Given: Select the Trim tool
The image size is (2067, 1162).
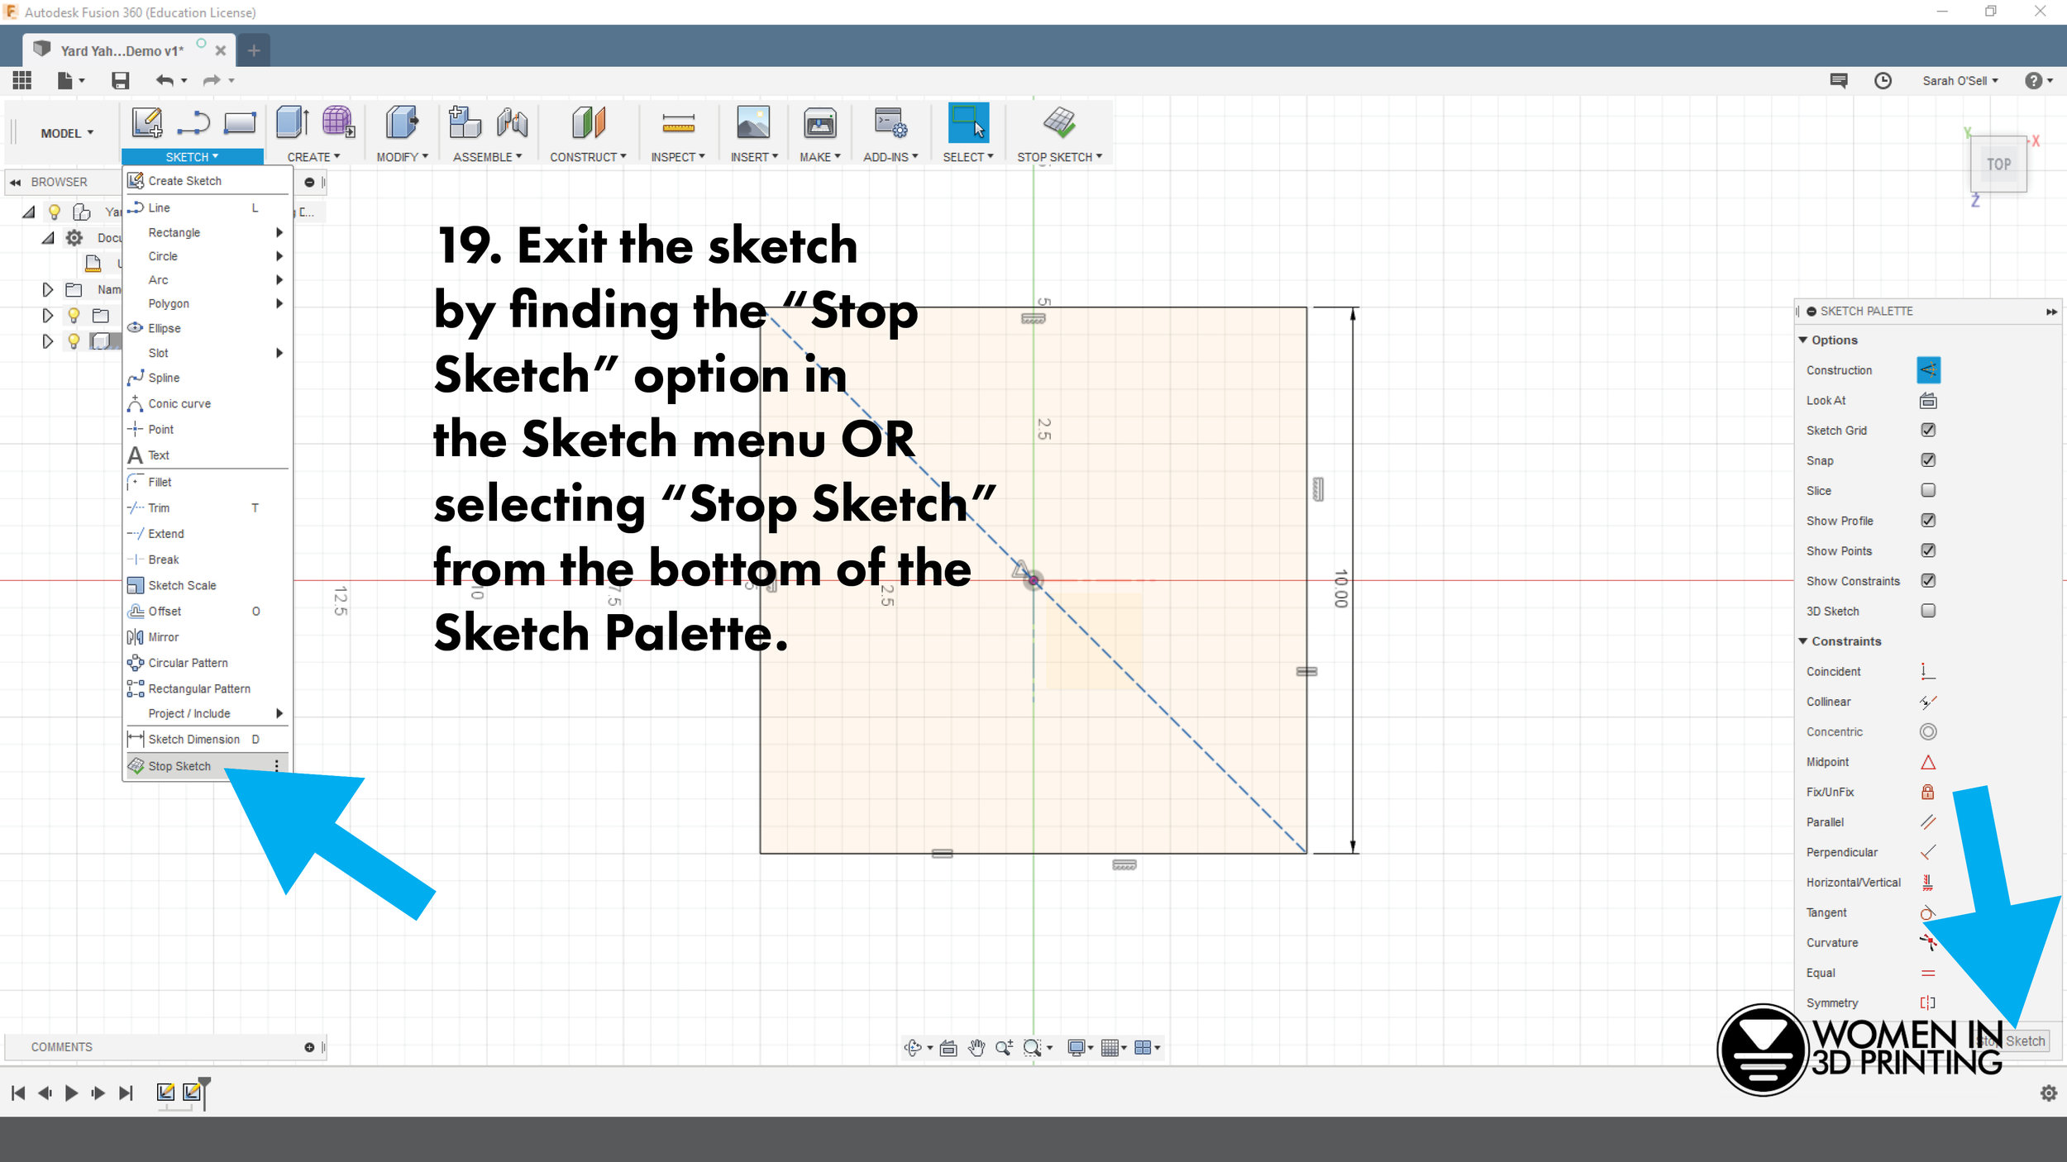Looking at the screenshot, I should point(159,507).
